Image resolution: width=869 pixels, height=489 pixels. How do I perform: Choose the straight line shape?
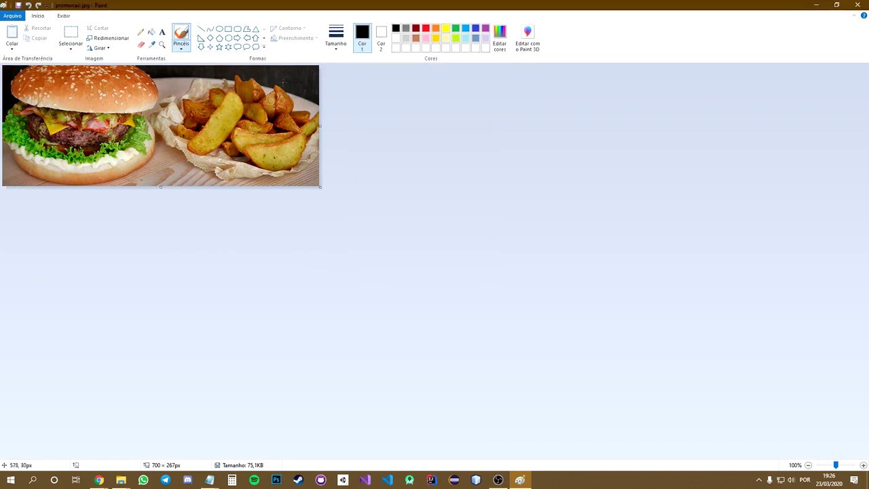click(x=201, y=29)
